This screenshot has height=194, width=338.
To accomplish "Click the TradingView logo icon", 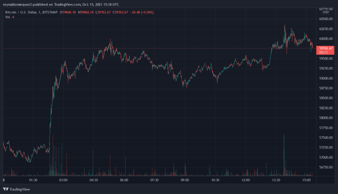I will pos(6,189).
